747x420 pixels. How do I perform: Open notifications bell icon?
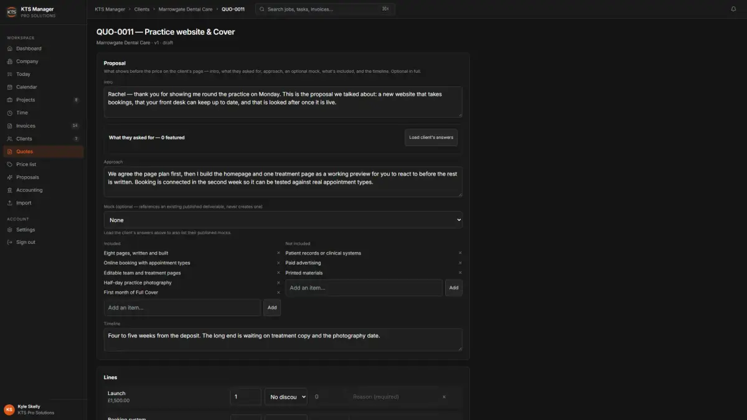pyautogui.click(x=733, y=9)
